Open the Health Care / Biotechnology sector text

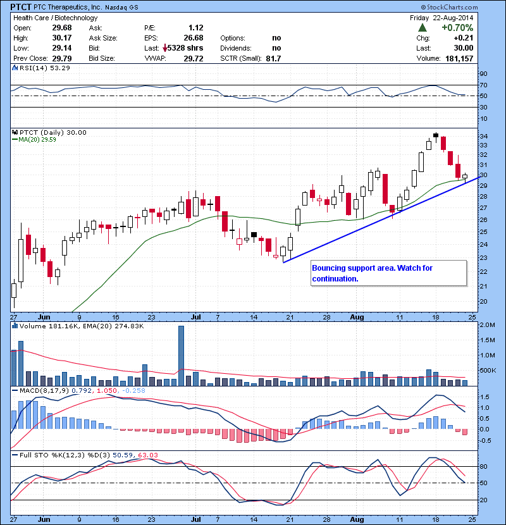pyautogui.click(x=55, y=18)
